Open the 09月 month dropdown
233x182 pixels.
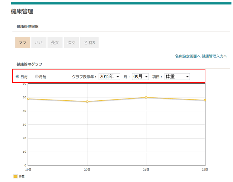(140, 77)
